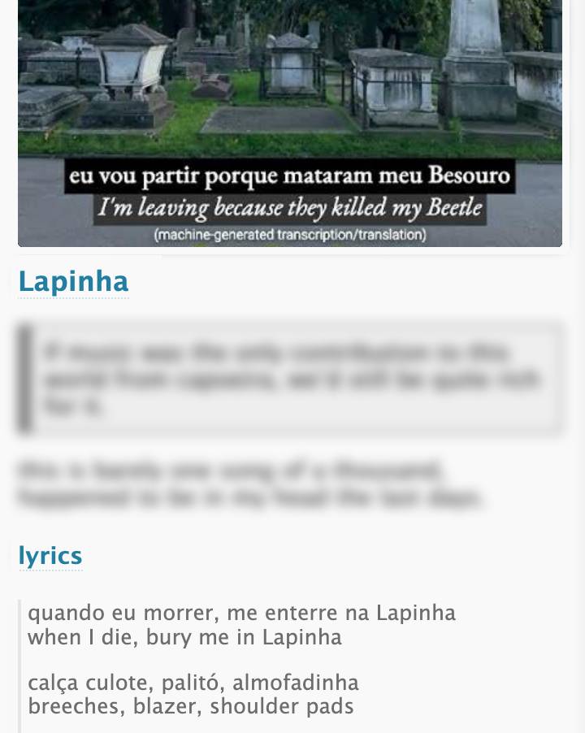Select translation 'when I die, bury me in Lapinha'
585x733 pixels.
[184, 637]
